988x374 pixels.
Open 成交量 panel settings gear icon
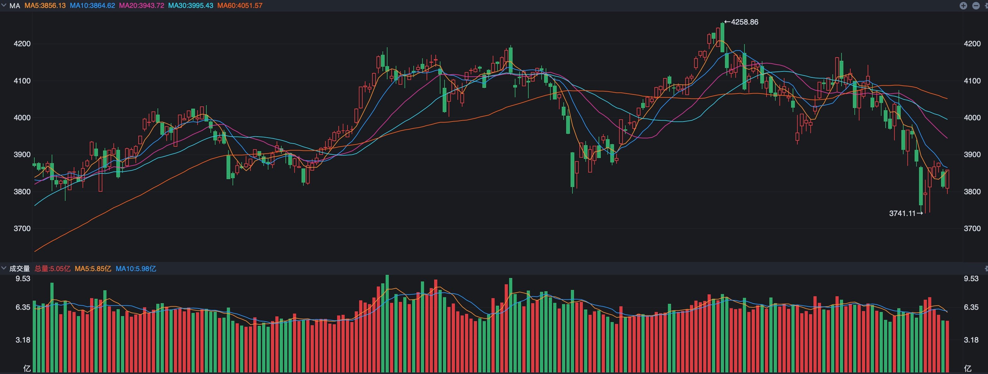pos(986,269)
